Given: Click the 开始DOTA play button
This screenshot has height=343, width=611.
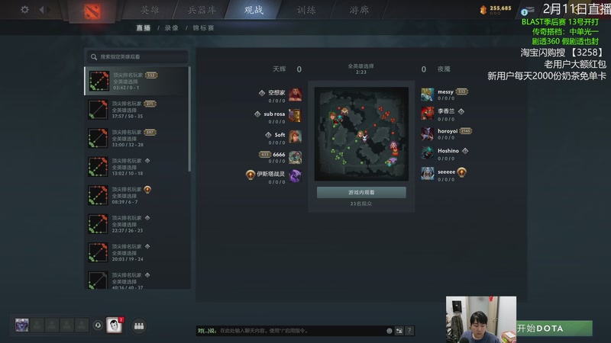Looking at the screenshot, I should click(554, 329).
